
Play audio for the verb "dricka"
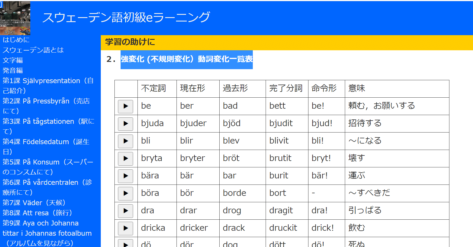pyautogui.click(x=126, y=228)
